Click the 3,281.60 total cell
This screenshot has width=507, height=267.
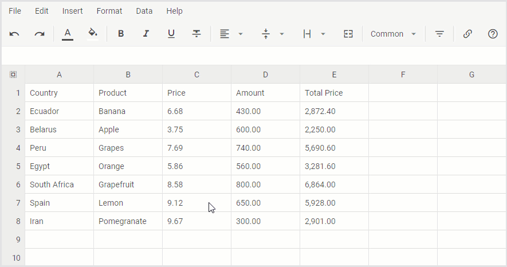pyautogui.click(x=335, y=167)
